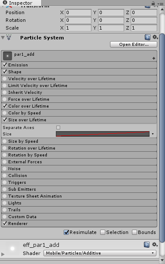Click the par1_add plus button
The image size is (165, 264).
tap(154, 58)
